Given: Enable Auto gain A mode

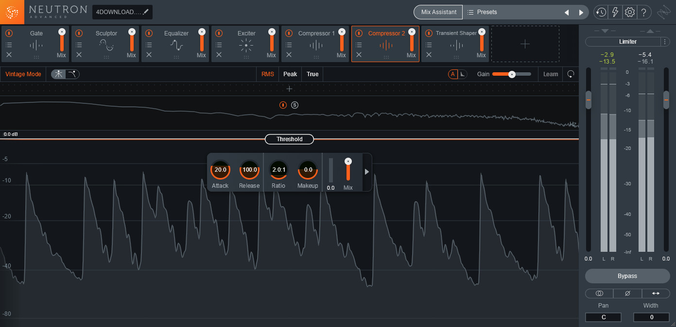Looking at the screenshot, I should (453, 74).
